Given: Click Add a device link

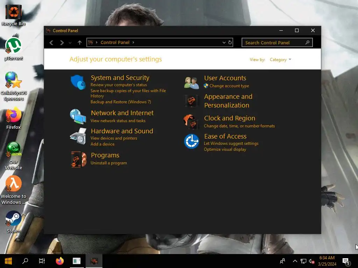Looking at the screenshot, I should (102, 144).
